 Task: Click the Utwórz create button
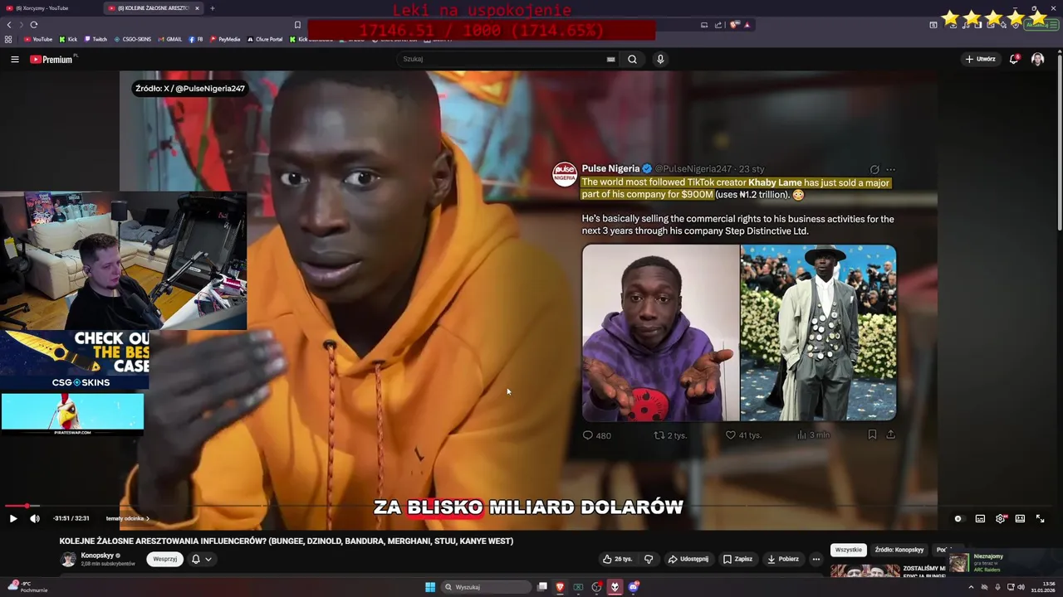980,59
